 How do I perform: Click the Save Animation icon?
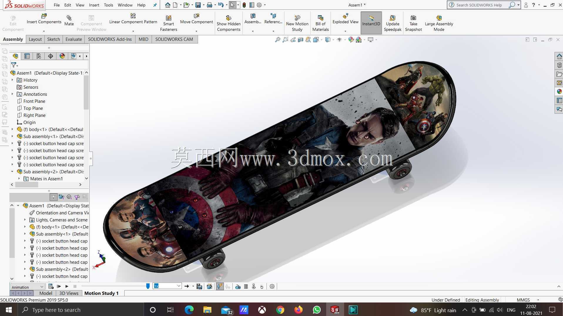pos(199,286)
